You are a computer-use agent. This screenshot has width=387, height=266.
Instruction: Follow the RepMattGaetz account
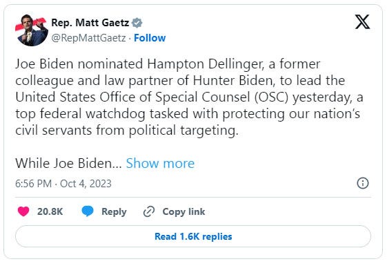[x=150, y=38]
